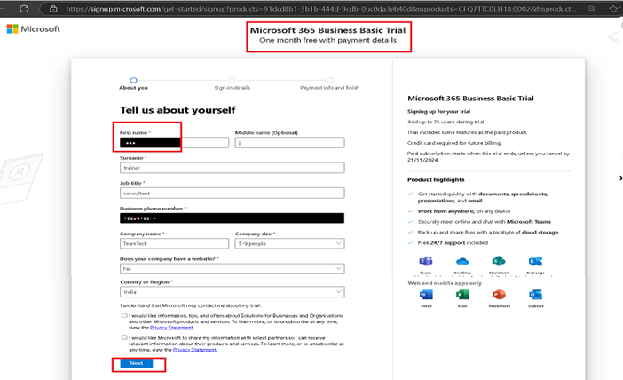This screenshot has height=380, width=623.
Task: Open the second Privacy Statement link
Action: click(194, 350)
